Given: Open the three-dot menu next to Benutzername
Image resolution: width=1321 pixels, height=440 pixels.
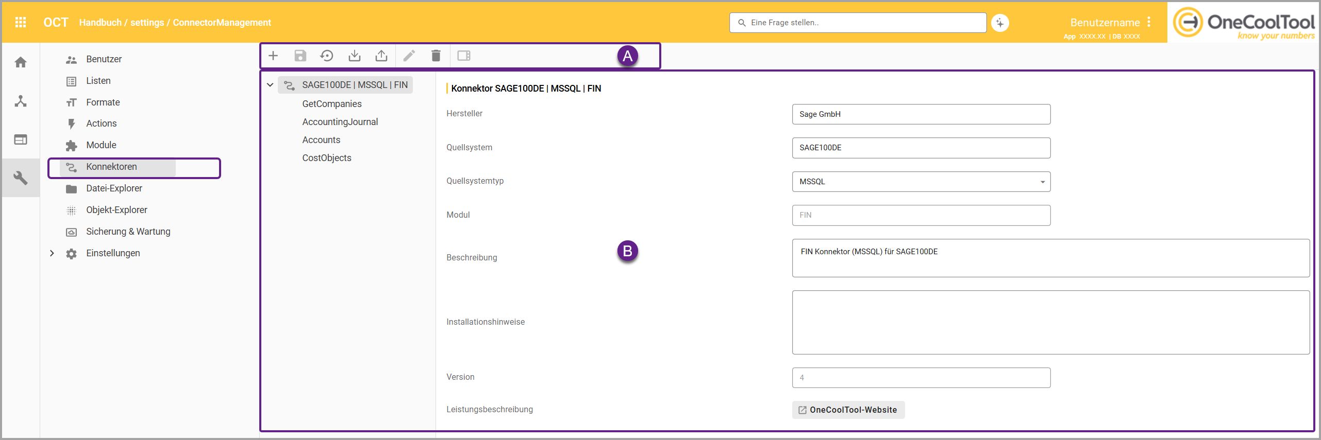Looking at the screenshot, I should click(x=1149, y=22).
